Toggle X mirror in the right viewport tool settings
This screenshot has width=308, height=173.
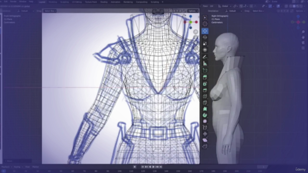(x=282, y=11)
